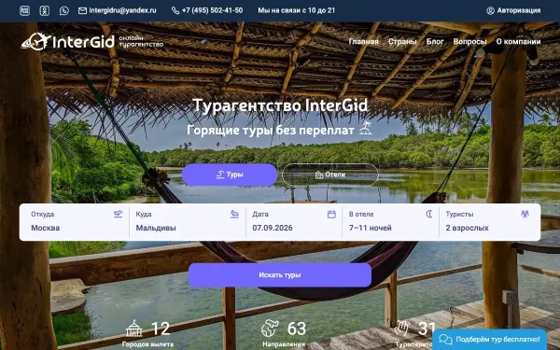Open calendar icon in Дата field

click(x=331, y=214)
